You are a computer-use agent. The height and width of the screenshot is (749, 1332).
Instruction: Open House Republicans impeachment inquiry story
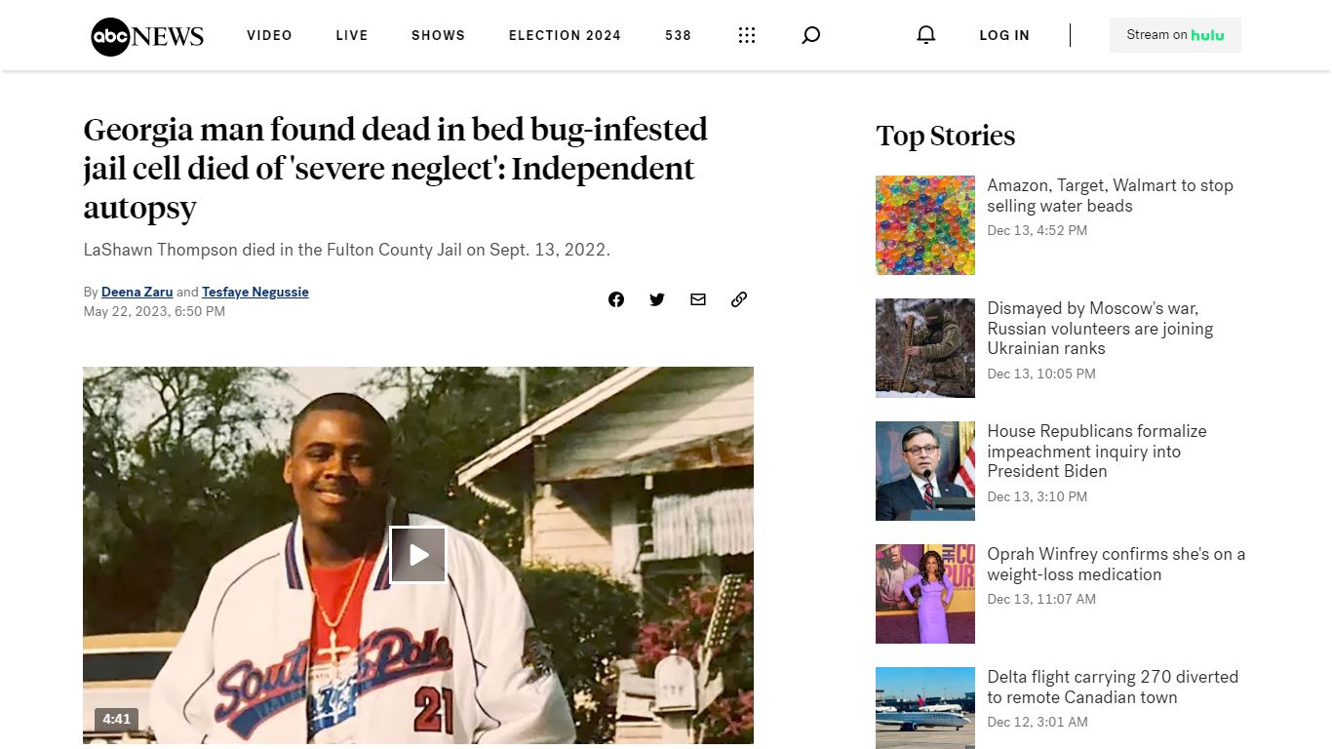point(1097,452)
